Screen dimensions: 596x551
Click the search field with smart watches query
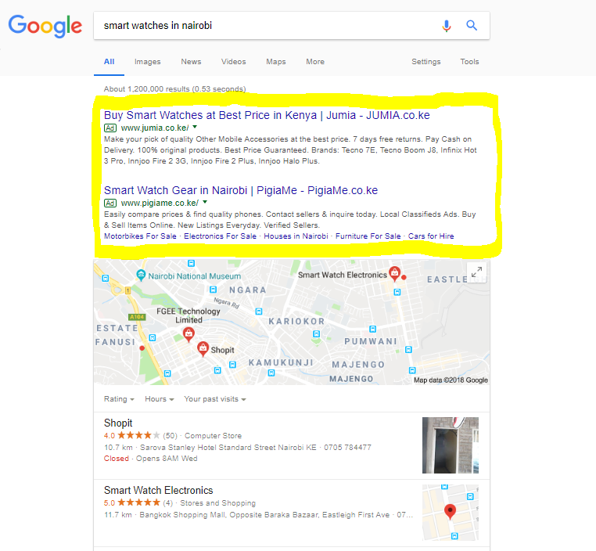pyautogui.click(x=266, y=26)
